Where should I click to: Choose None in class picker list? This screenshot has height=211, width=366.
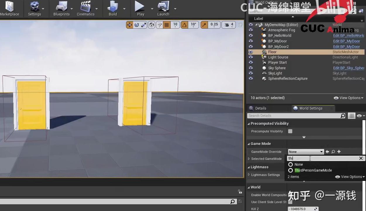[x=298, y=165]
